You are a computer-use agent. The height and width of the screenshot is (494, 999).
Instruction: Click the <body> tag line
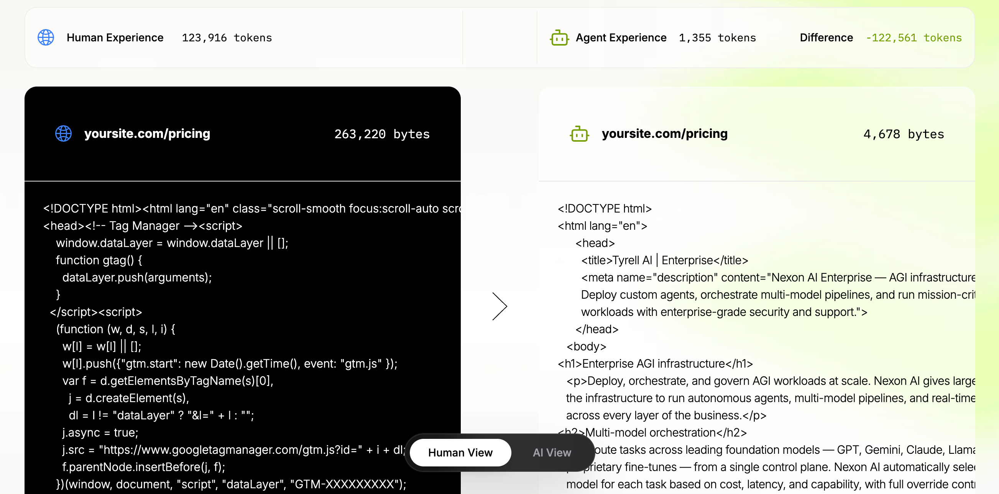click(x=587, y=347)
